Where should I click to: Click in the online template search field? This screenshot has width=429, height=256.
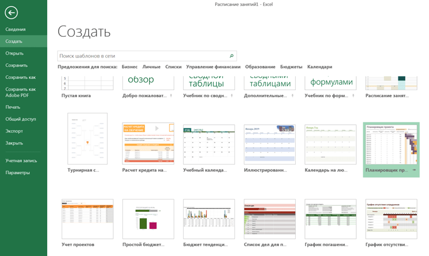(x=143, y=56)
